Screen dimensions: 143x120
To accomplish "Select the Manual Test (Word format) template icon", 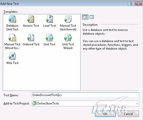I will (12, 38).
